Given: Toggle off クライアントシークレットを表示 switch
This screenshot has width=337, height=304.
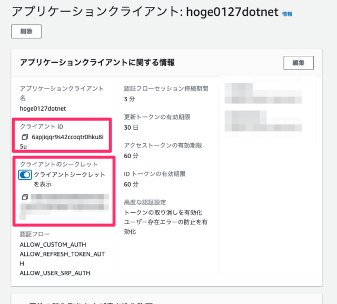Looking at the screenshot, I should (25, 175).
